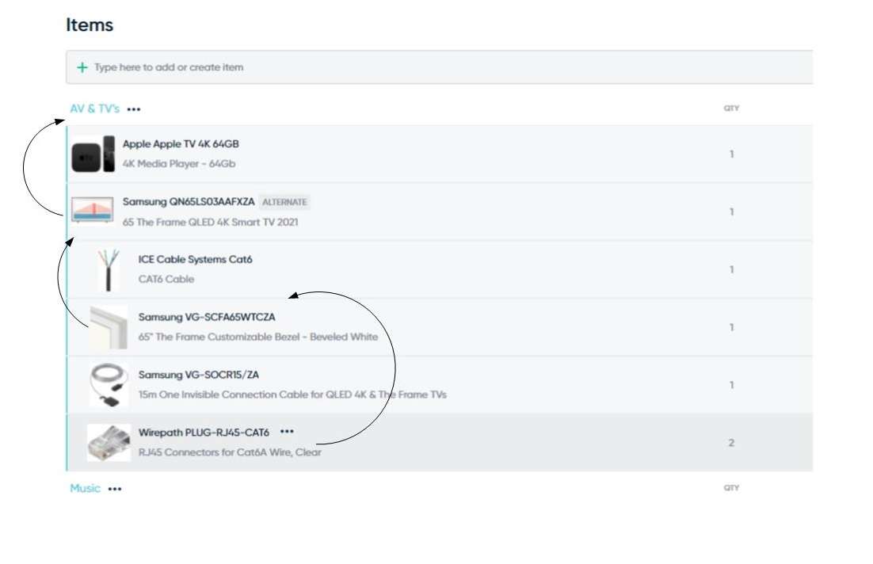Open options dots beside Wirepath PLUG-RJ45-CAT6
873x564 pixels.
point(287,432)
